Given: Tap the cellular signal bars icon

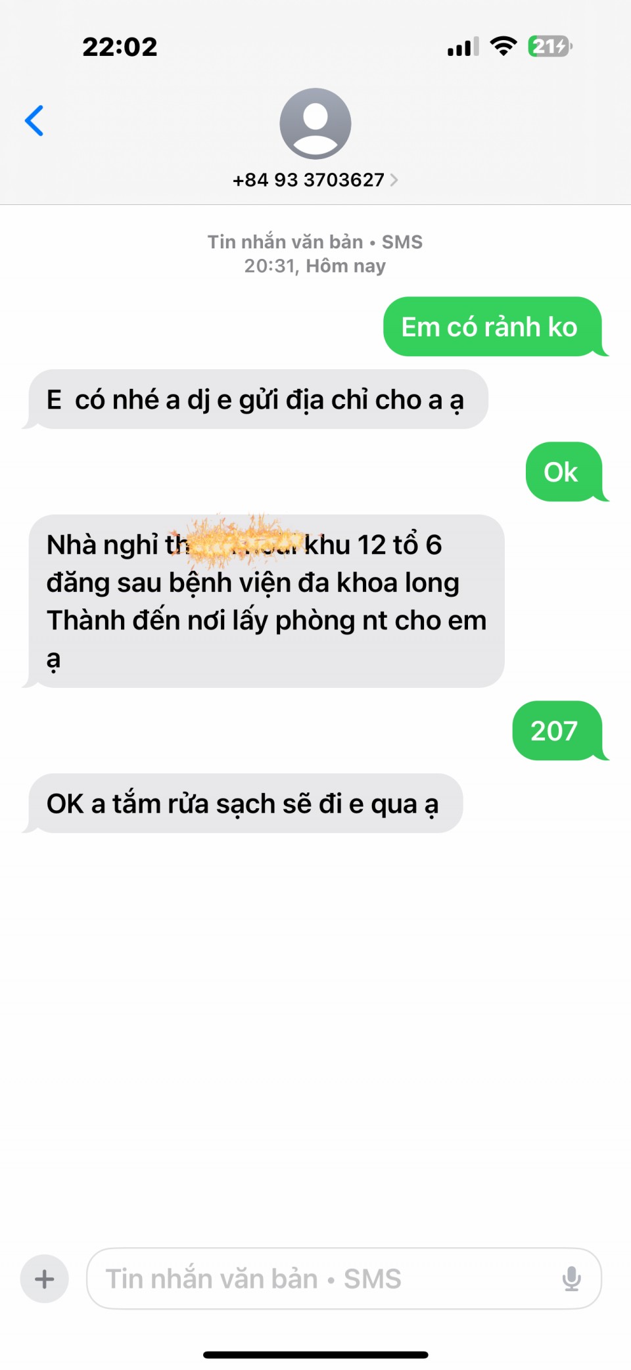Looking at the screenshot, I should [x=463, y=47].
